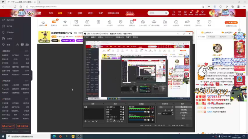Click the OBS icon in Windows taskbar
Screen dimensions: 248x139
(x=79, y=136)
